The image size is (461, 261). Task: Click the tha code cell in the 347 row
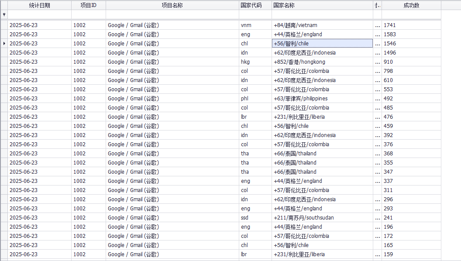pos(255,172)
